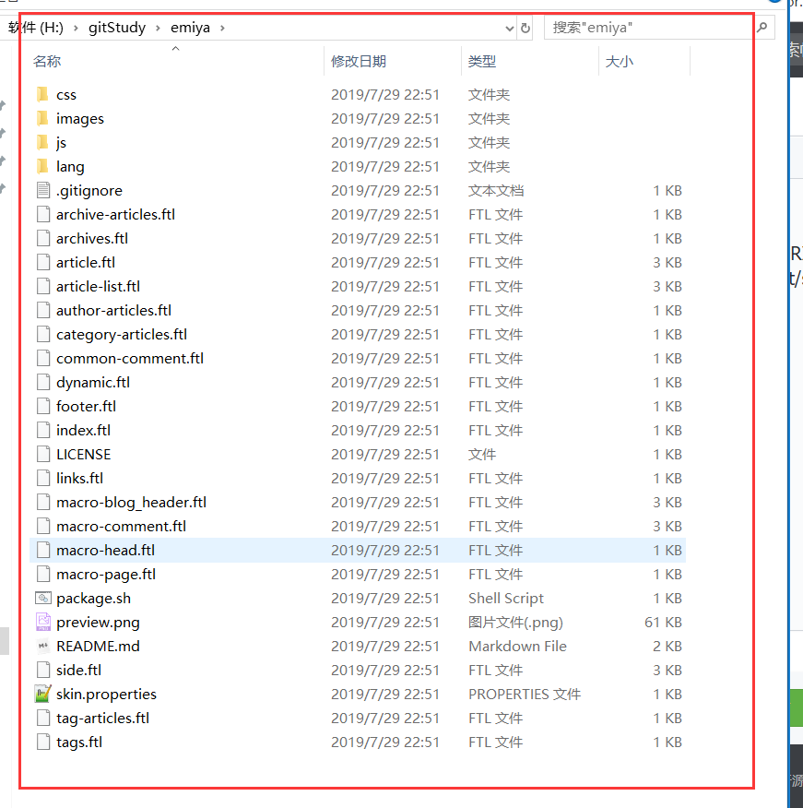Open the images folder icon
The image size is (803, 808).
coord(42,118)
